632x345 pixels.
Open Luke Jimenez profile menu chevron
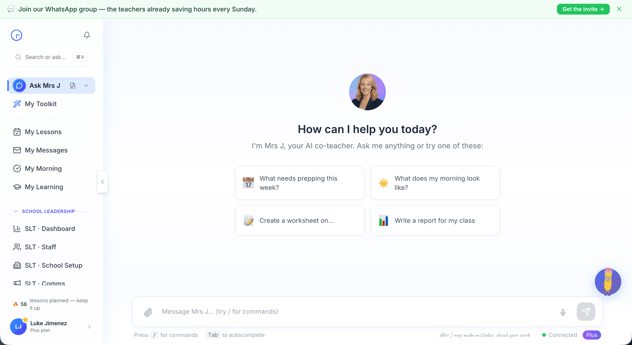tap(89, 327)
